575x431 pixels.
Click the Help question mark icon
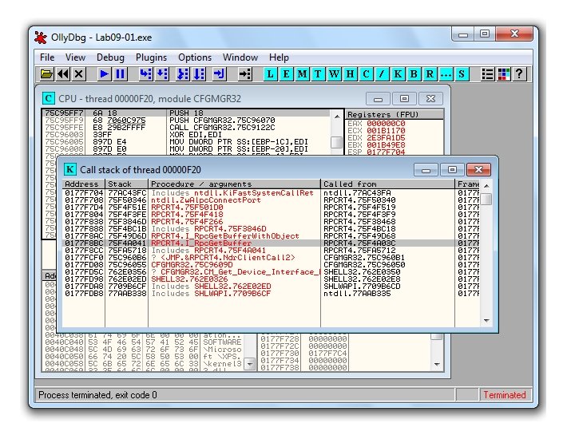[x=519, y=74]
